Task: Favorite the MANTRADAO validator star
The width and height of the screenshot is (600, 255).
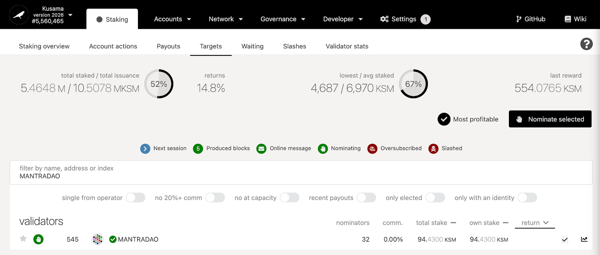Action: pos(23,239)
